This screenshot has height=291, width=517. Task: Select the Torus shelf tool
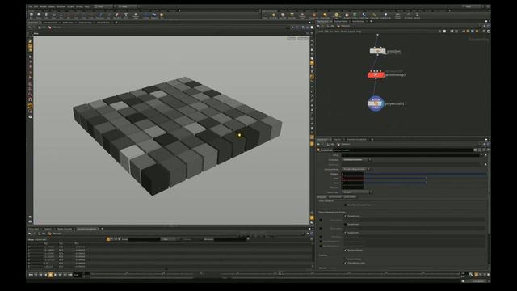pos(54,15)
